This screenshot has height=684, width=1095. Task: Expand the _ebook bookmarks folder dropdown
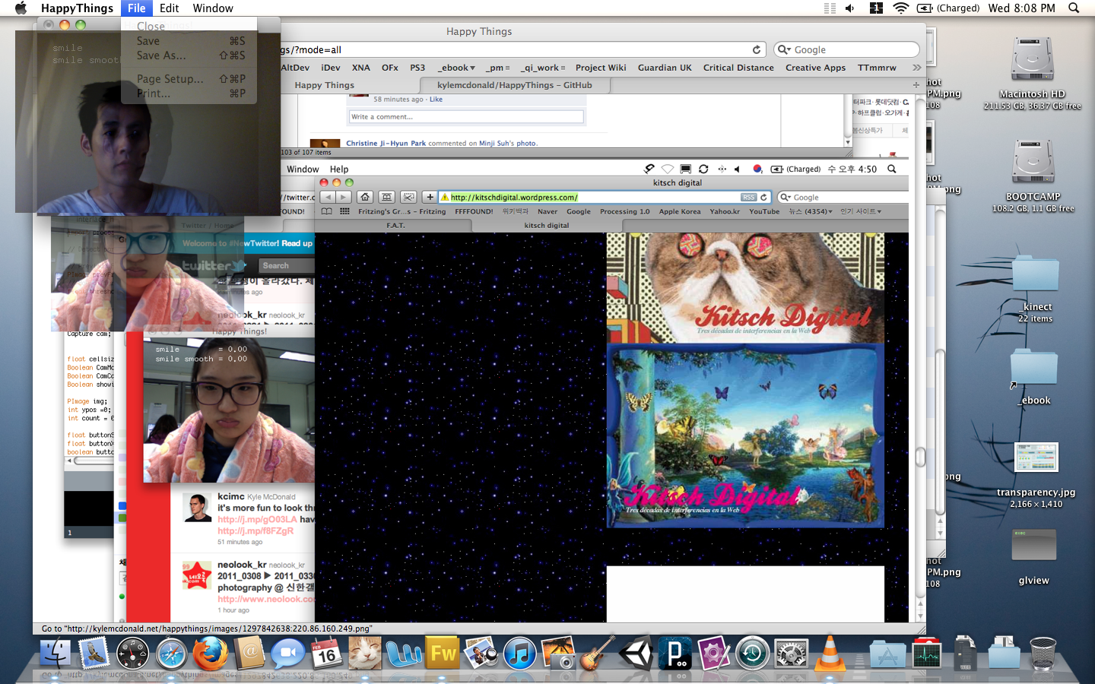coord(457,68)
